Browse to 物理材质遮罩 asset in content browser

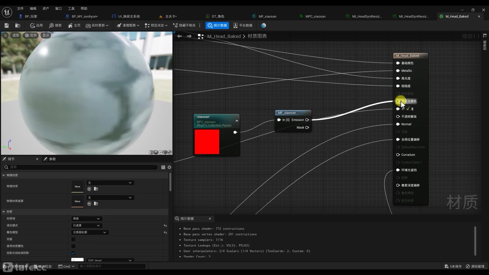(x=96, y=204)
